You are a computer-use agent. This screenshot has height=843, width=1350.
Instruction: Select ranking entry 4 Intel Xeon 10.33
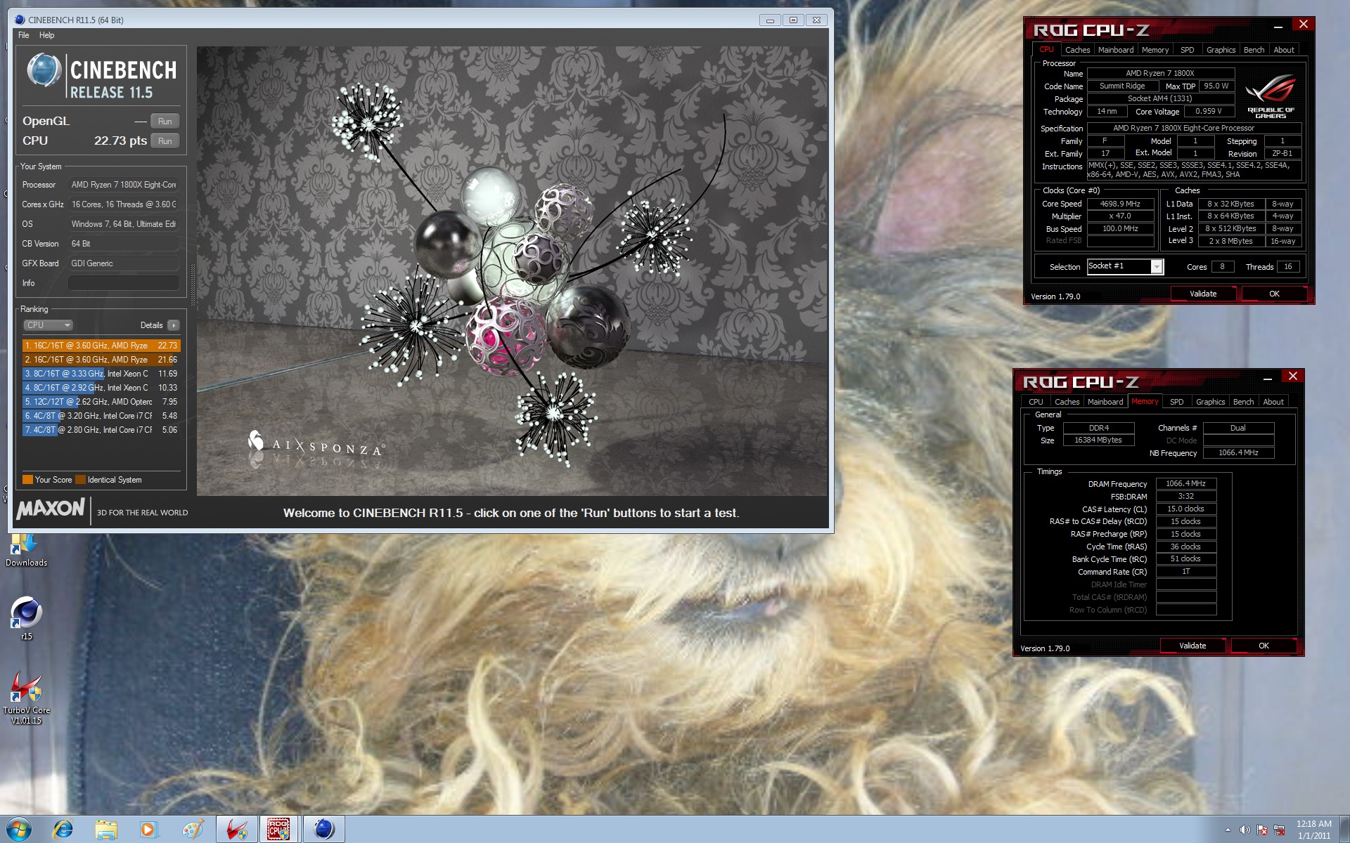[101, 388]
